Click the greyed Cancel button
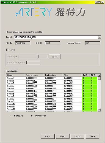105x143 pixels. click(77, 136)
